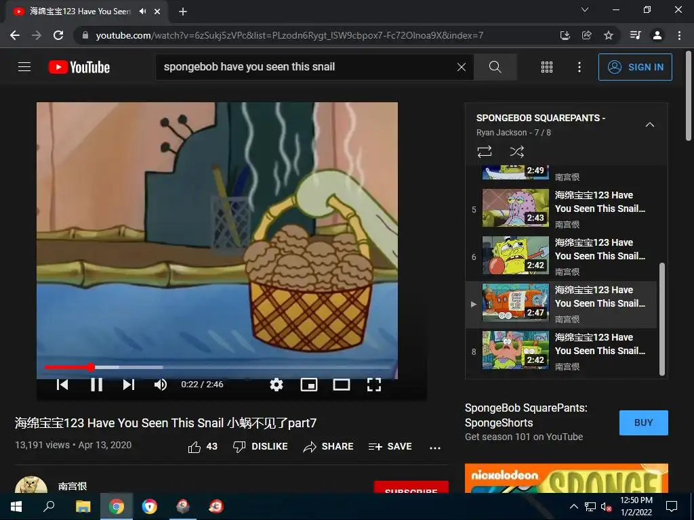Close the YouTube tab
Viewport: 694px width, 520px height.
point(157,12)
